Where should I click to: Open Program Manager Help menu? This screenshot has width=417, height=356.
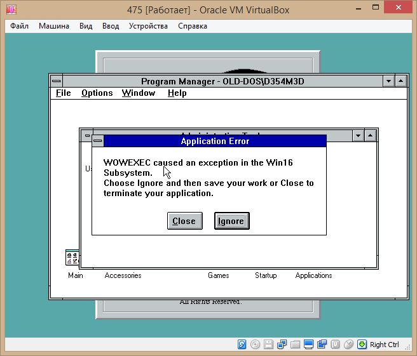pyautogui.click(x=177, y=93)
